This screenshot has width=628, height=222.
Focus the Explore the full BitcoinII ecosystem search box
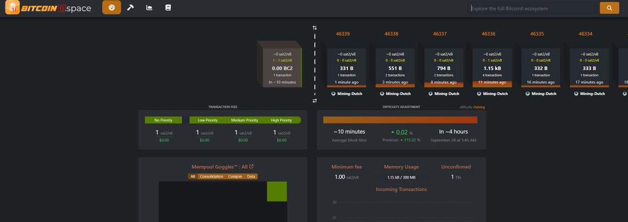click(x=533, y=8)
